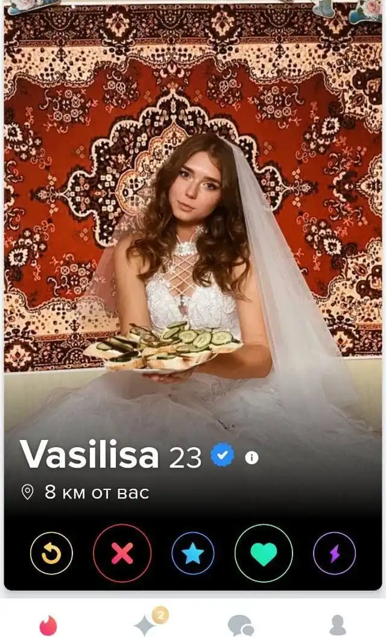Tap the notification badge showing 2
The height and width of the screenshot is (637, 386).
point(160,615)
